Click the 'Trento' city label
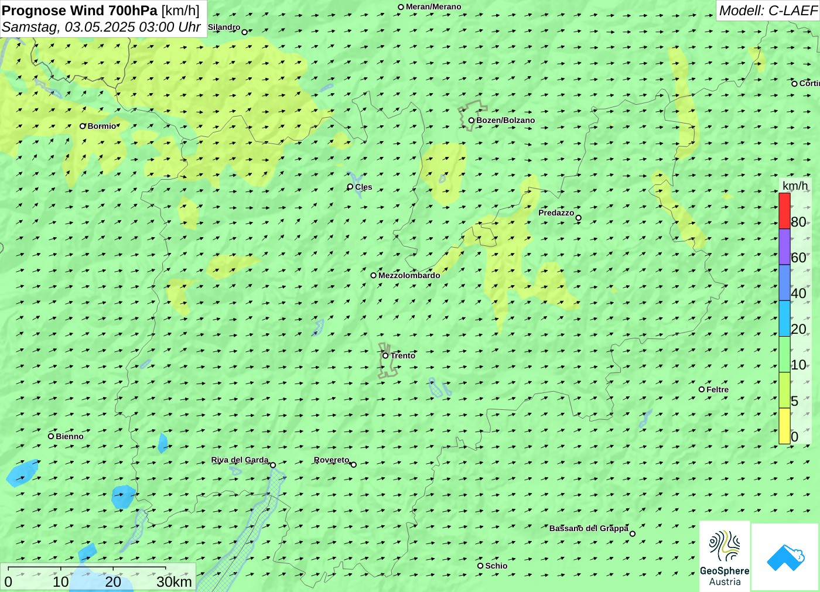The image size is (820, 592). click(x=403, y=355)
